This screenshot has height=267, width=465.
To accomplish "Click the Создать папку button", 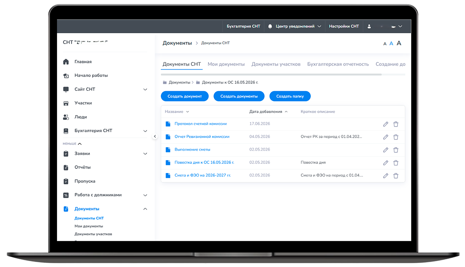I will 290,96.
